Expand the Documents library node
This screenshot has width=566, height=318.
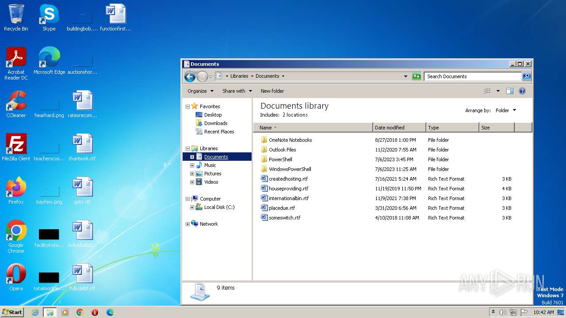click(192, 157)
